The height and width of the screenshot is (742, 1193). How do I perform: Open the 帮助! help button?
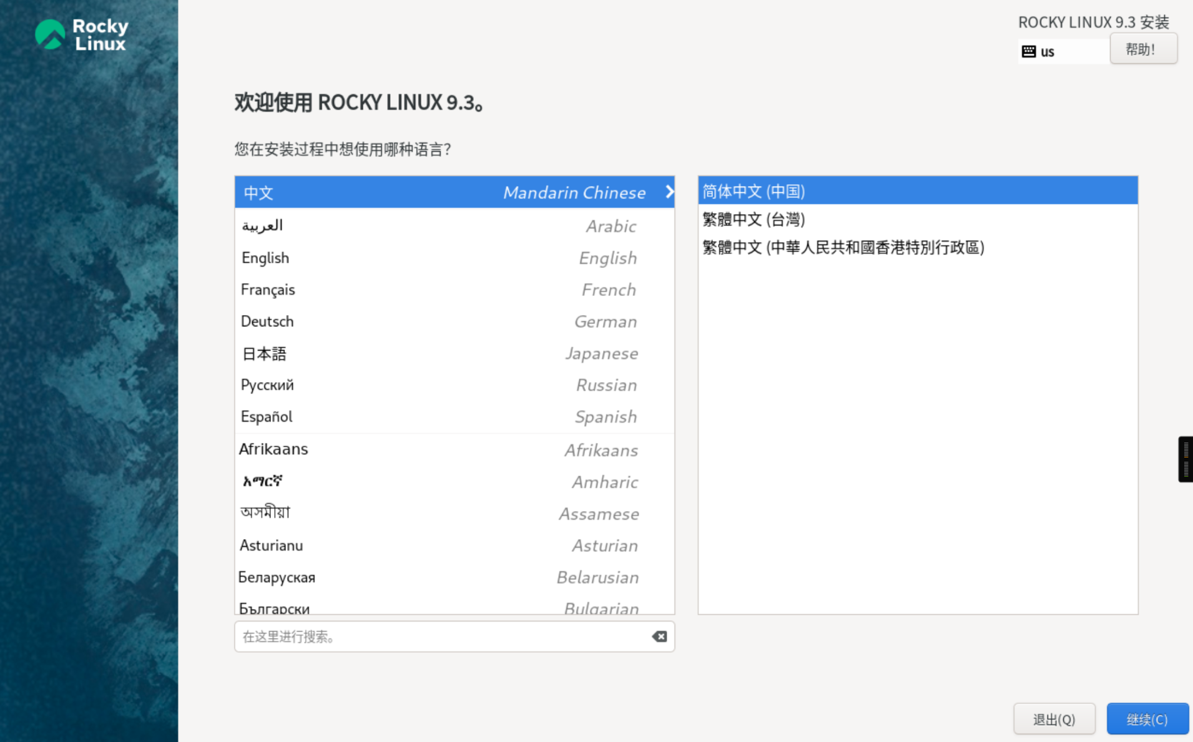pyautogui.click(x=1143, y=49)
